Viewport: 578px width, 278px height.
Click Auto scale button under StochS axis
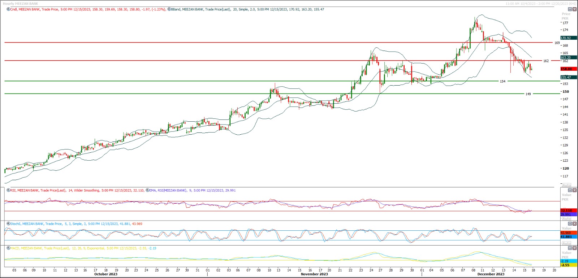coord(567,243)
